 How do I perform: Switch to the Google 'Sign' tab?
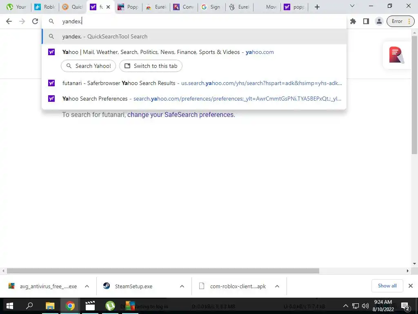(x=211, y=7)
